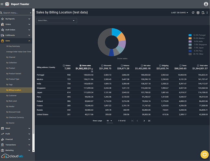
Task: Open the Select filter dropdown
Action: [x=56, y=21]
